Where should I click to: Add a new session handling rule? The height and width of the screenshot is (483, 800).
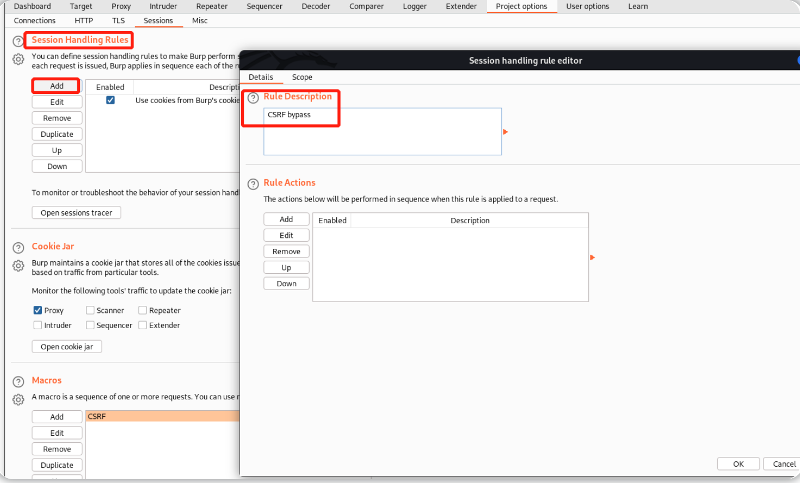57,86
